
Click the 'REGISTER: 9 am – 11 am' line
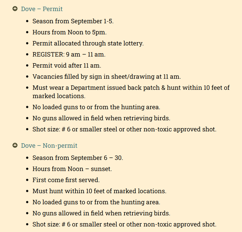(x=69, y=54)
